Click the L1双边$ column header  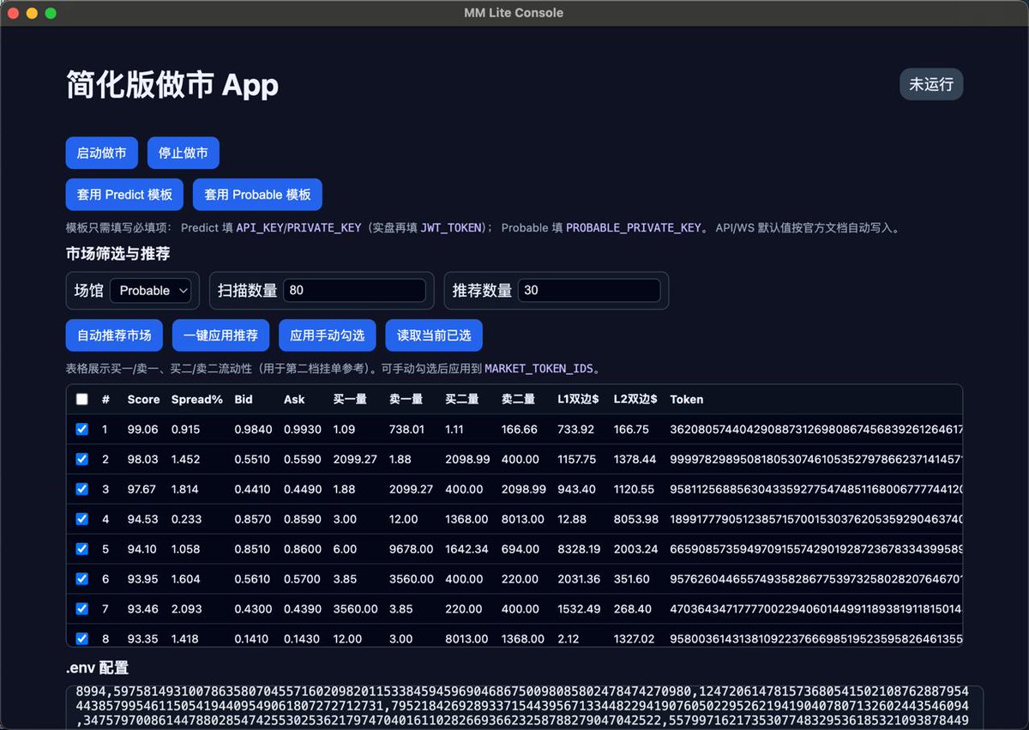578,399
